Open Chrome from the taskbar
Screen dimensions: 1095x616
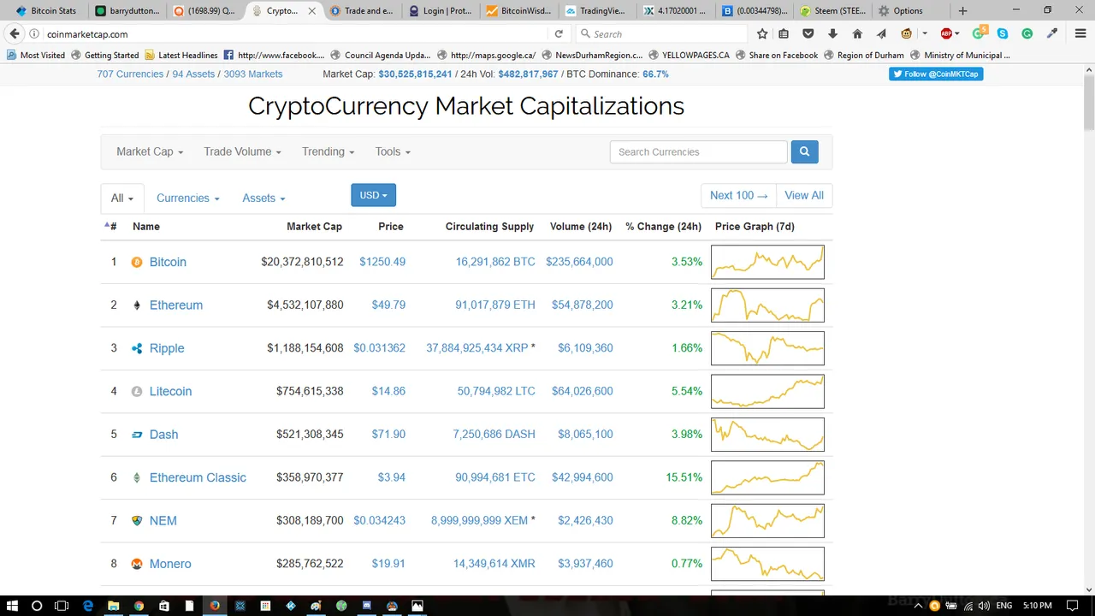(x=139, y=606)
